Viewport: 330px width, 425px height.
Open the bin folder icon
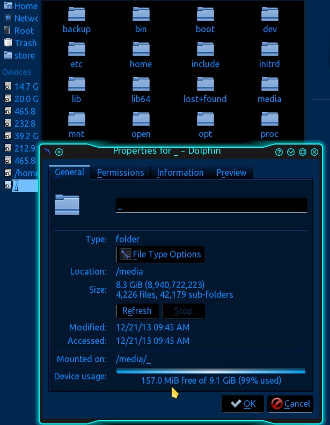141,14
